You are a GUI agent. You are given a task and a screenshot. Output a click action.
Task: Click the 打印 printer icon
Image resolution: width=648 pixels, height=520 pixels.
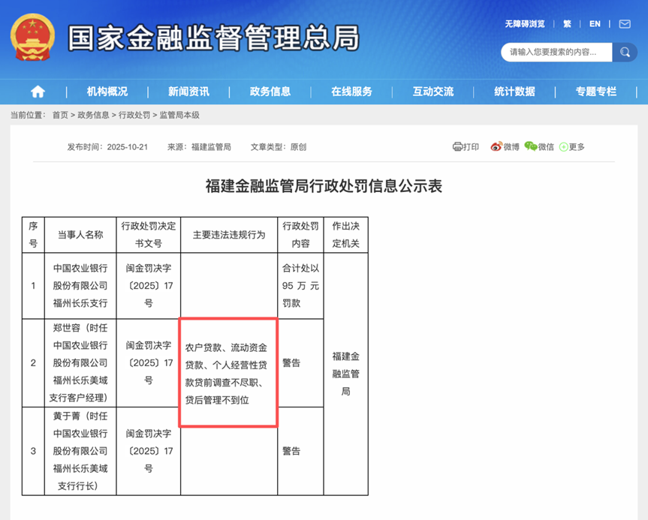coord(457,147)
